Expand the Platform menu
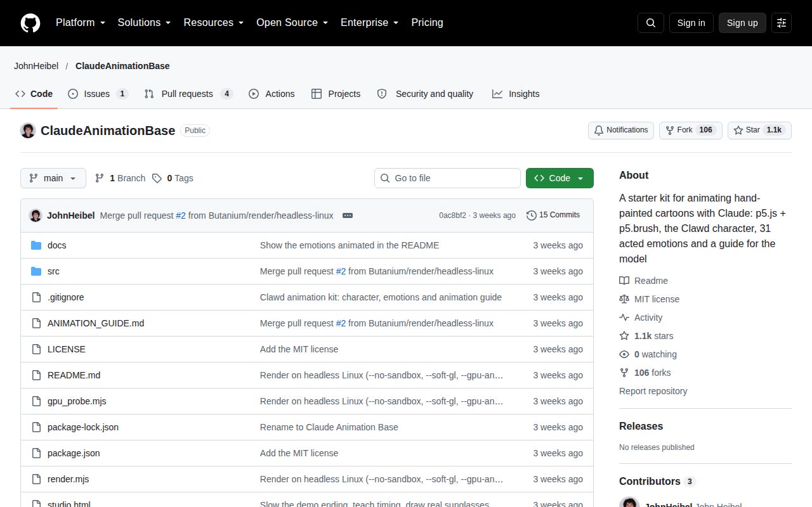 [x=81, y=23]
